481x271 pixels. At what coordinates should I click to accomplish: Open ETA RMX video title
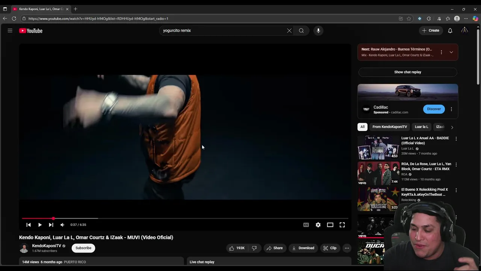pyautogui.click(x=426, y=166)
